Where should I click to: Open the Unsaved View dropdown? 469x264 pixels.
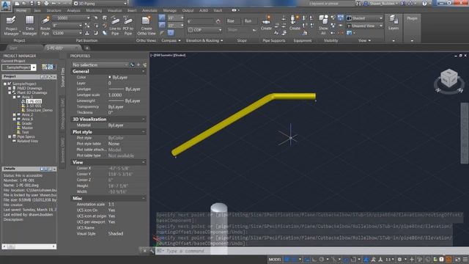[x=365, y=26]
